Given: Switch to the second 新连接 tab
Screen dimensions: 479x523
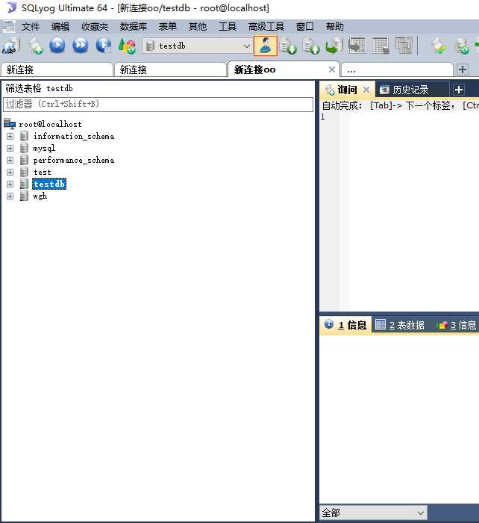Looking at the screenshot, I should click(x=170, y=69).
